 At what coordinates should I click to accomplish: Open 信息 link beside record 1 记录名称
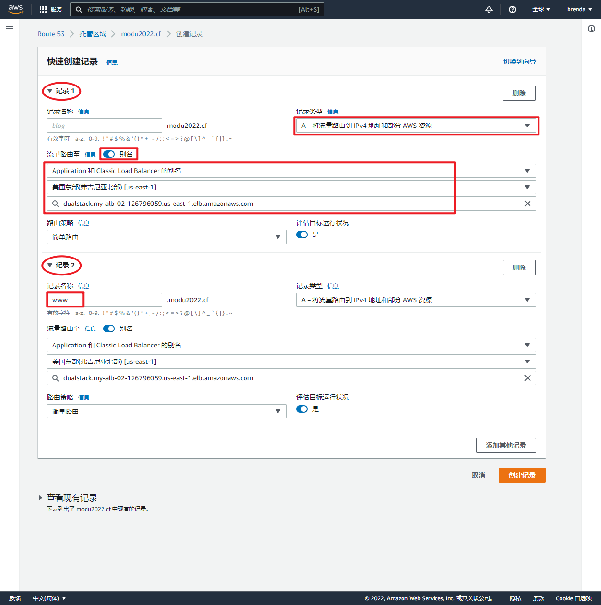(x=84, y=112)
